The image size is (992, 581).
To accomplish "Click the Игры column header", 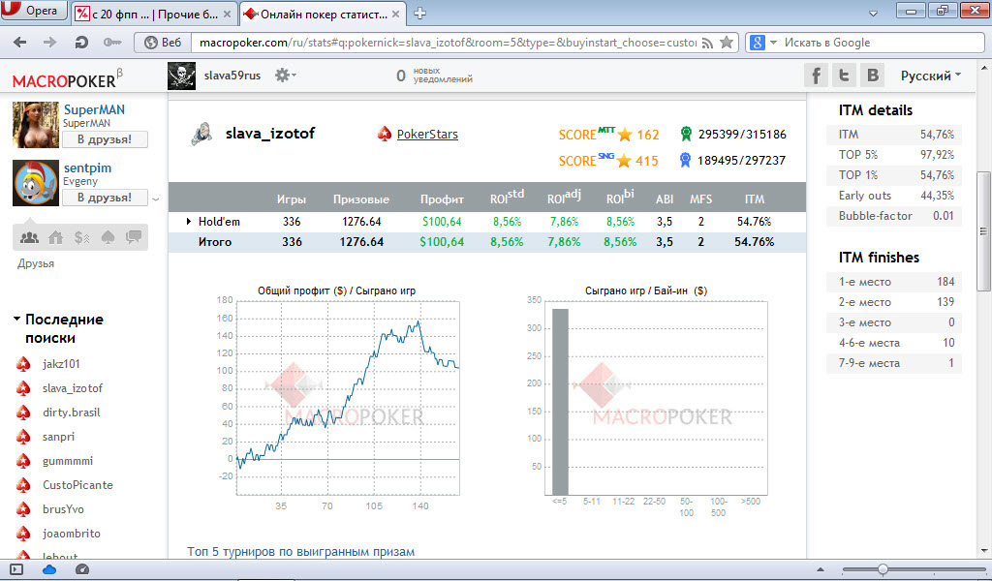I will tap(291, 199).
